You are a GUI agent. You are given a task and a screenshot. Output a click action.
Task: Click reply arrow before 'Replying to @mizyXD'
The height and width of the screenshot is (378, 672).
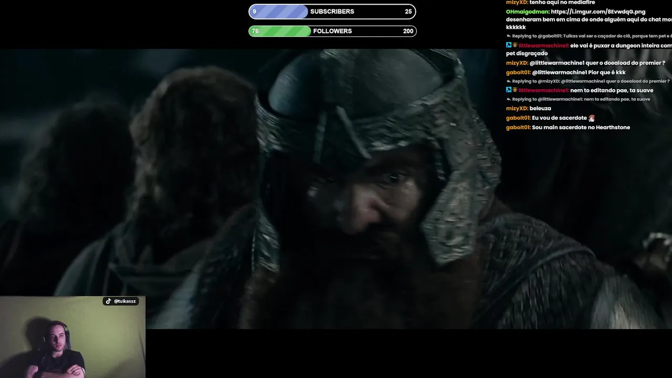click(x=509, y=81)
